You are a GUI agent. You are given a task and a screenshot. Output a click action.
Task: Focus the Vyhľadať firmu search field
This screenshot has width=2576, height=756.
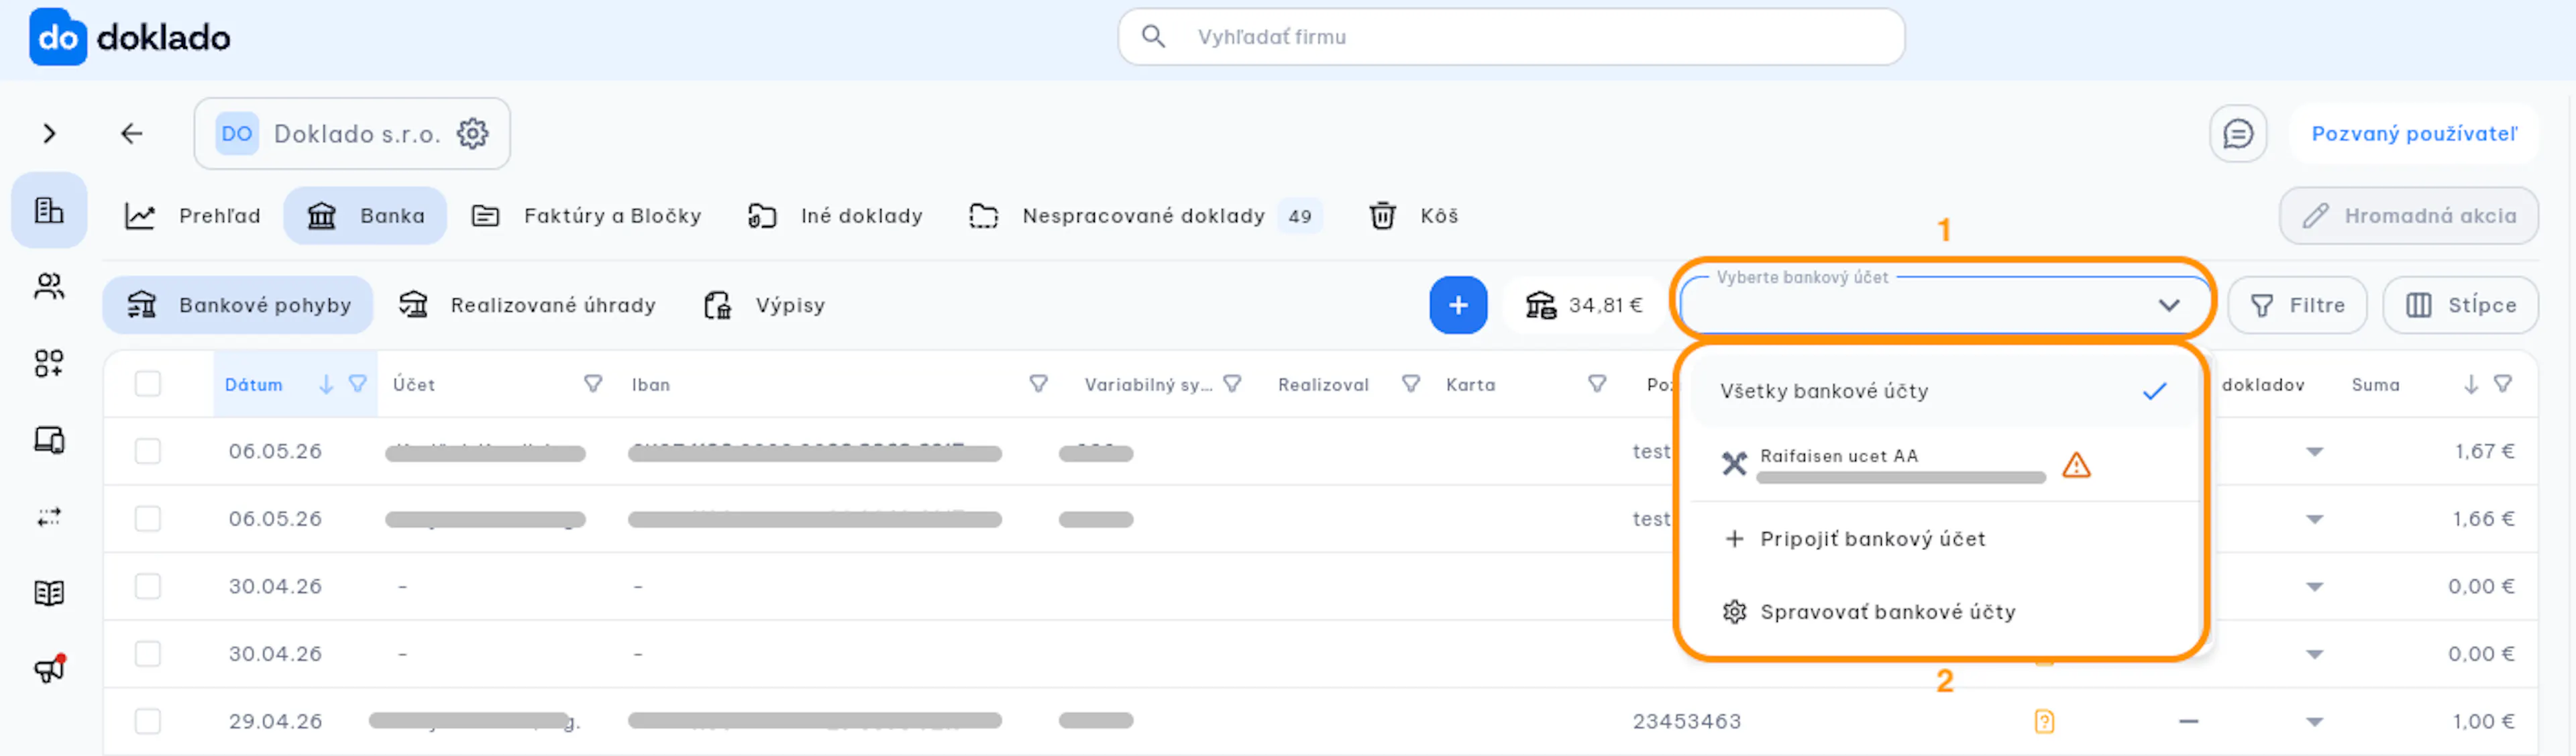(1511, 37)
